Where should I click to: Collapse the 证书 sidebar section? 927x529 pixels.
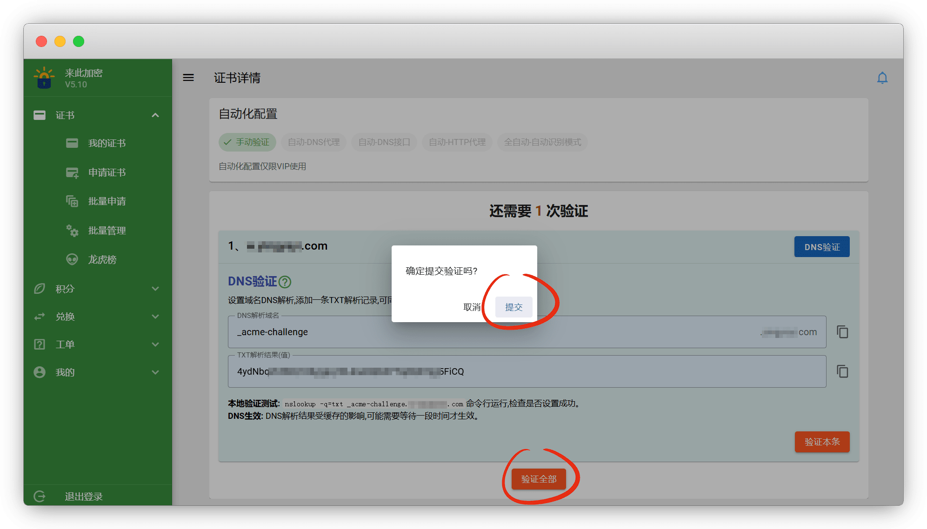click(155, 115)
